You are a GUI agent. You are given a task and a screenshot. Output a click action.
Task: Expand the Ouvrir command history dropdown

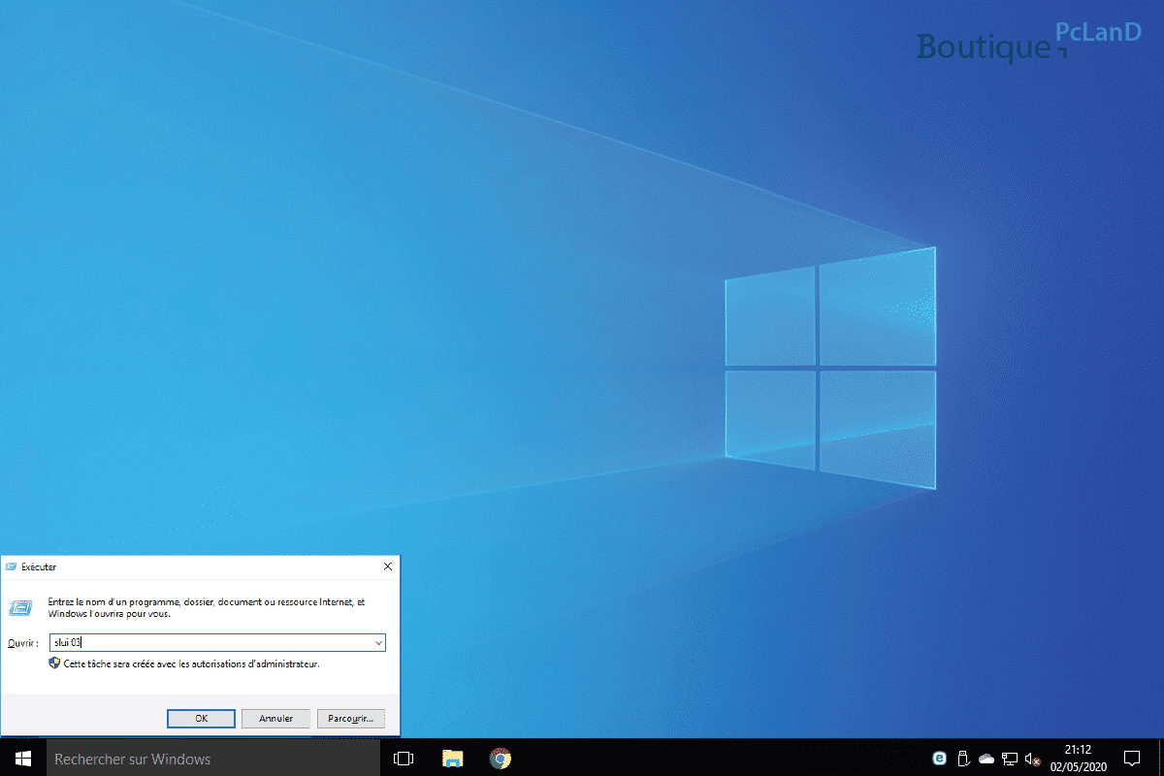coord(378,643)
